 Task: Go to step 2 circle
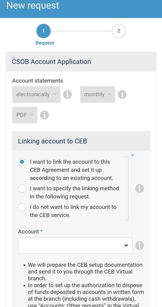point(119,31)
